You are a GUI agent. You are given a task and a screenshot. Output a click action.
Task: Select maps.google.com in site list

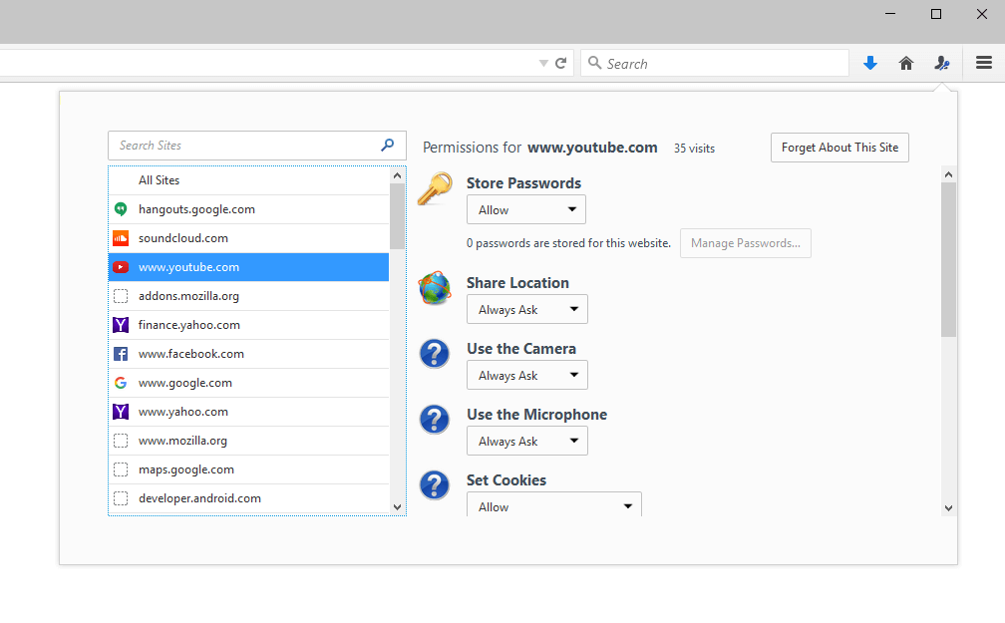(248, 469)
